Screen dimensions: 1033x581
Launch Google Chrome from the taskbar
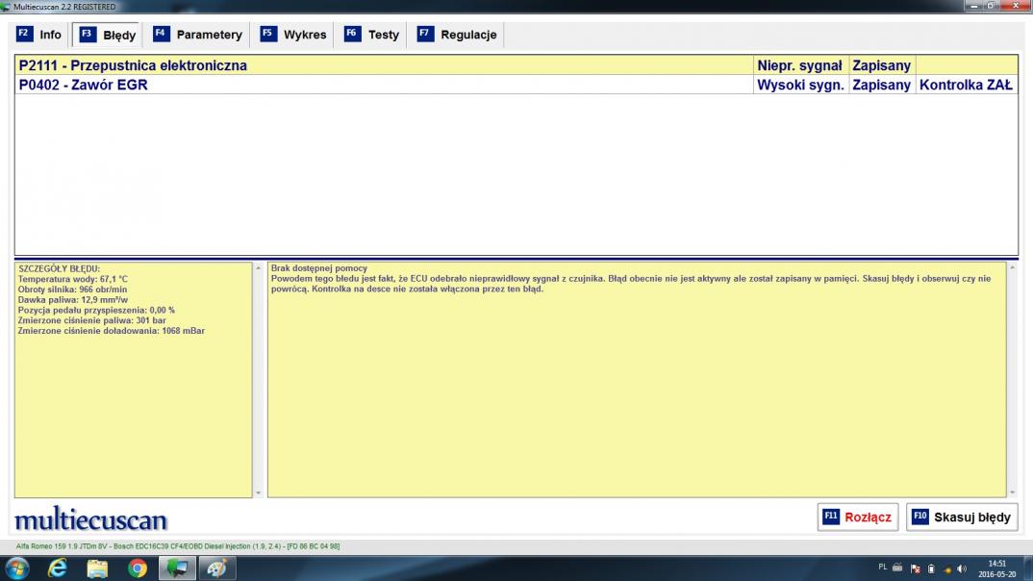click(138, 568)
